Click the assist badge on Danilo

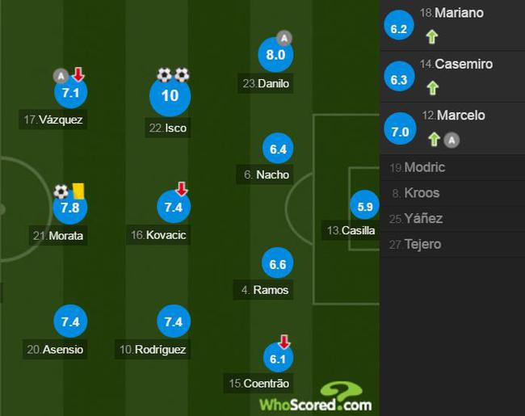coord(283,37)
